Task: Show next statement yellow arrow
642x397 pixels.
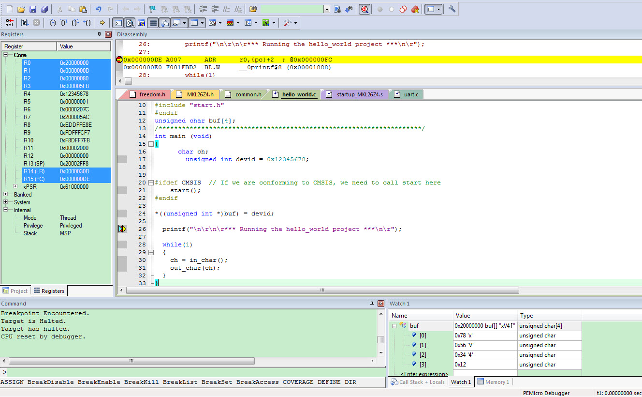Action: point(102,23)
